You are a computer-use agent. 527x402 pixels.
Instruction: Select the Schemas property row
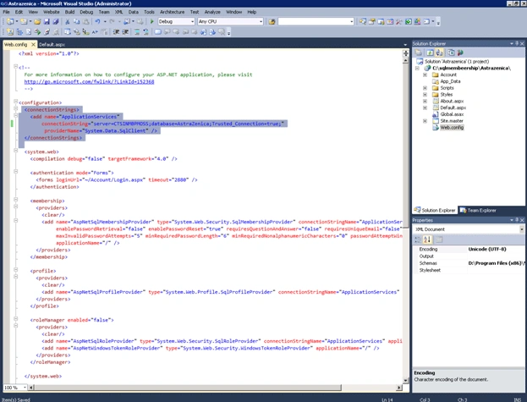pyautogui.click(x=469, y=263)
